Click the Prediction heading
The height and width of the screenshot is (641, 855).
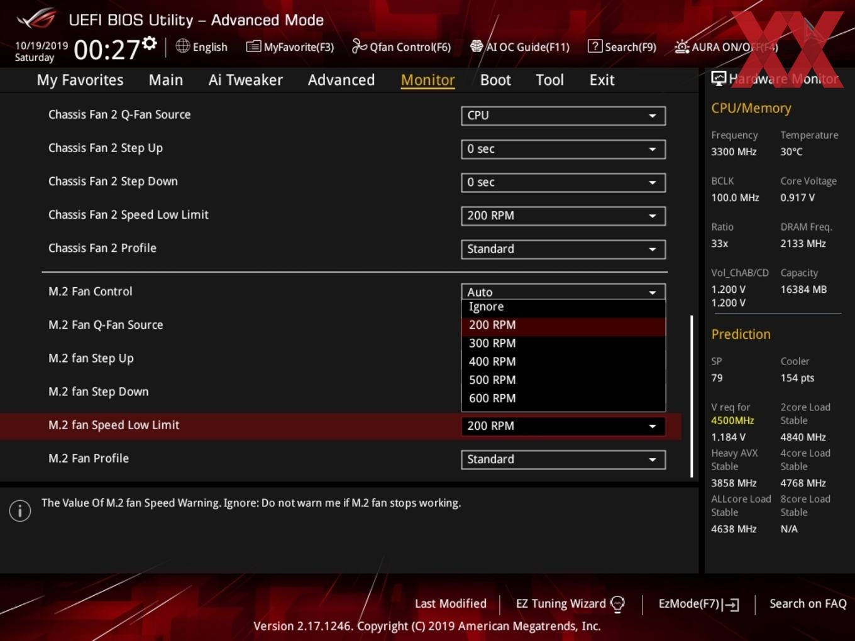coord(741,334)
